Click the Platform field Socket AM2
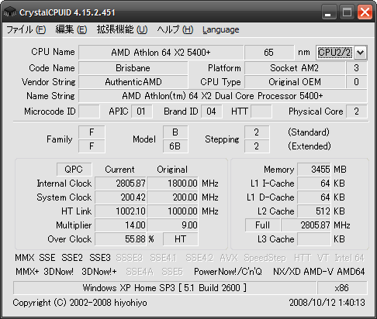This screenshot has height=319, width=377. click(295, 68)
